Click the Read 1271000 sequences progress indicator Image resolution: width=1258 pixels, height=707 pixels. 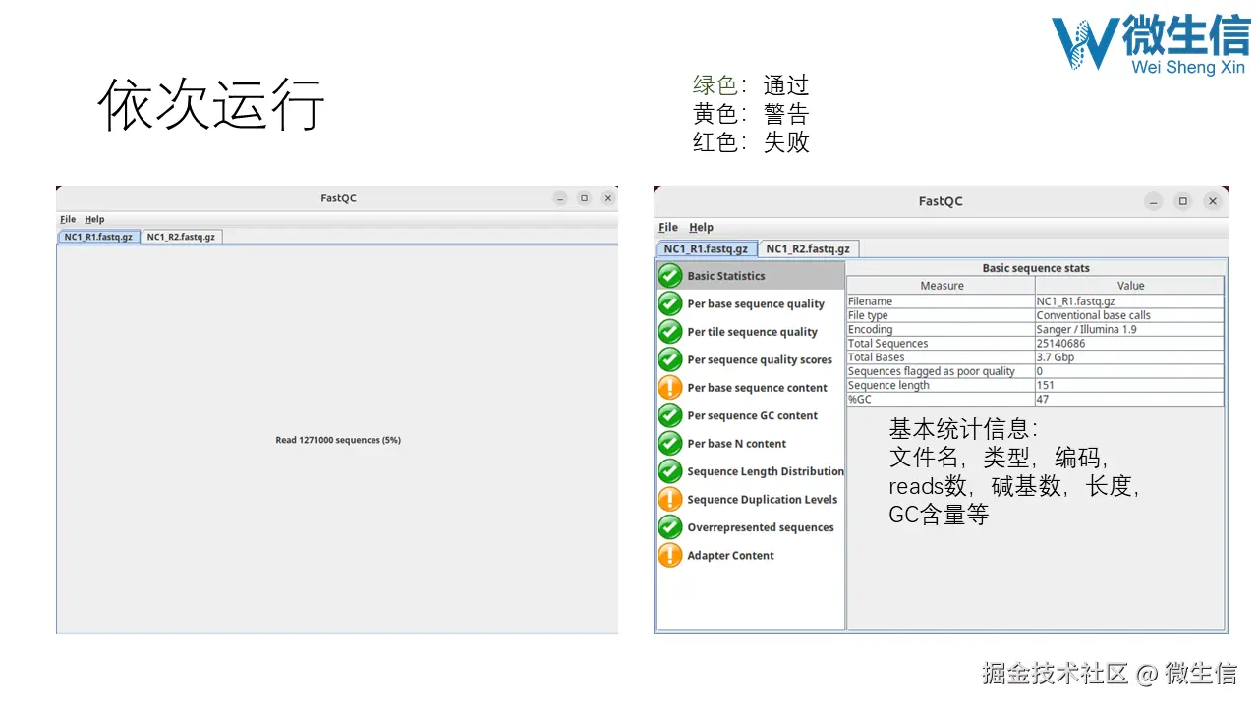coord(337,440)
